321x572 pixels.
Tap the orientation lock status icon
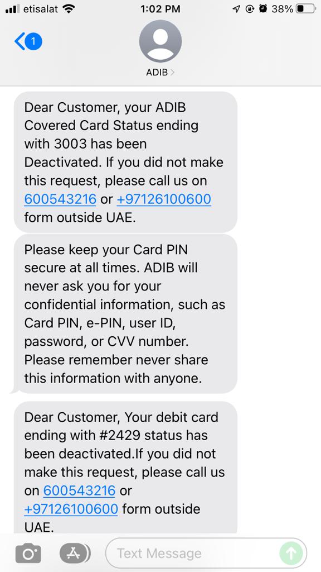(249, 9)
